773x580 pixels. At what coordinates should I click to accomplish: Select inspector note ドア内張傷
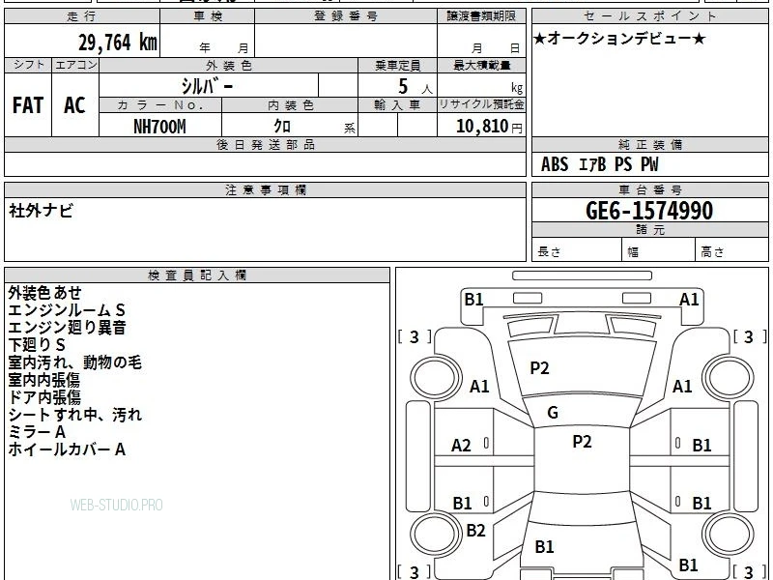(x=44, y=397)
